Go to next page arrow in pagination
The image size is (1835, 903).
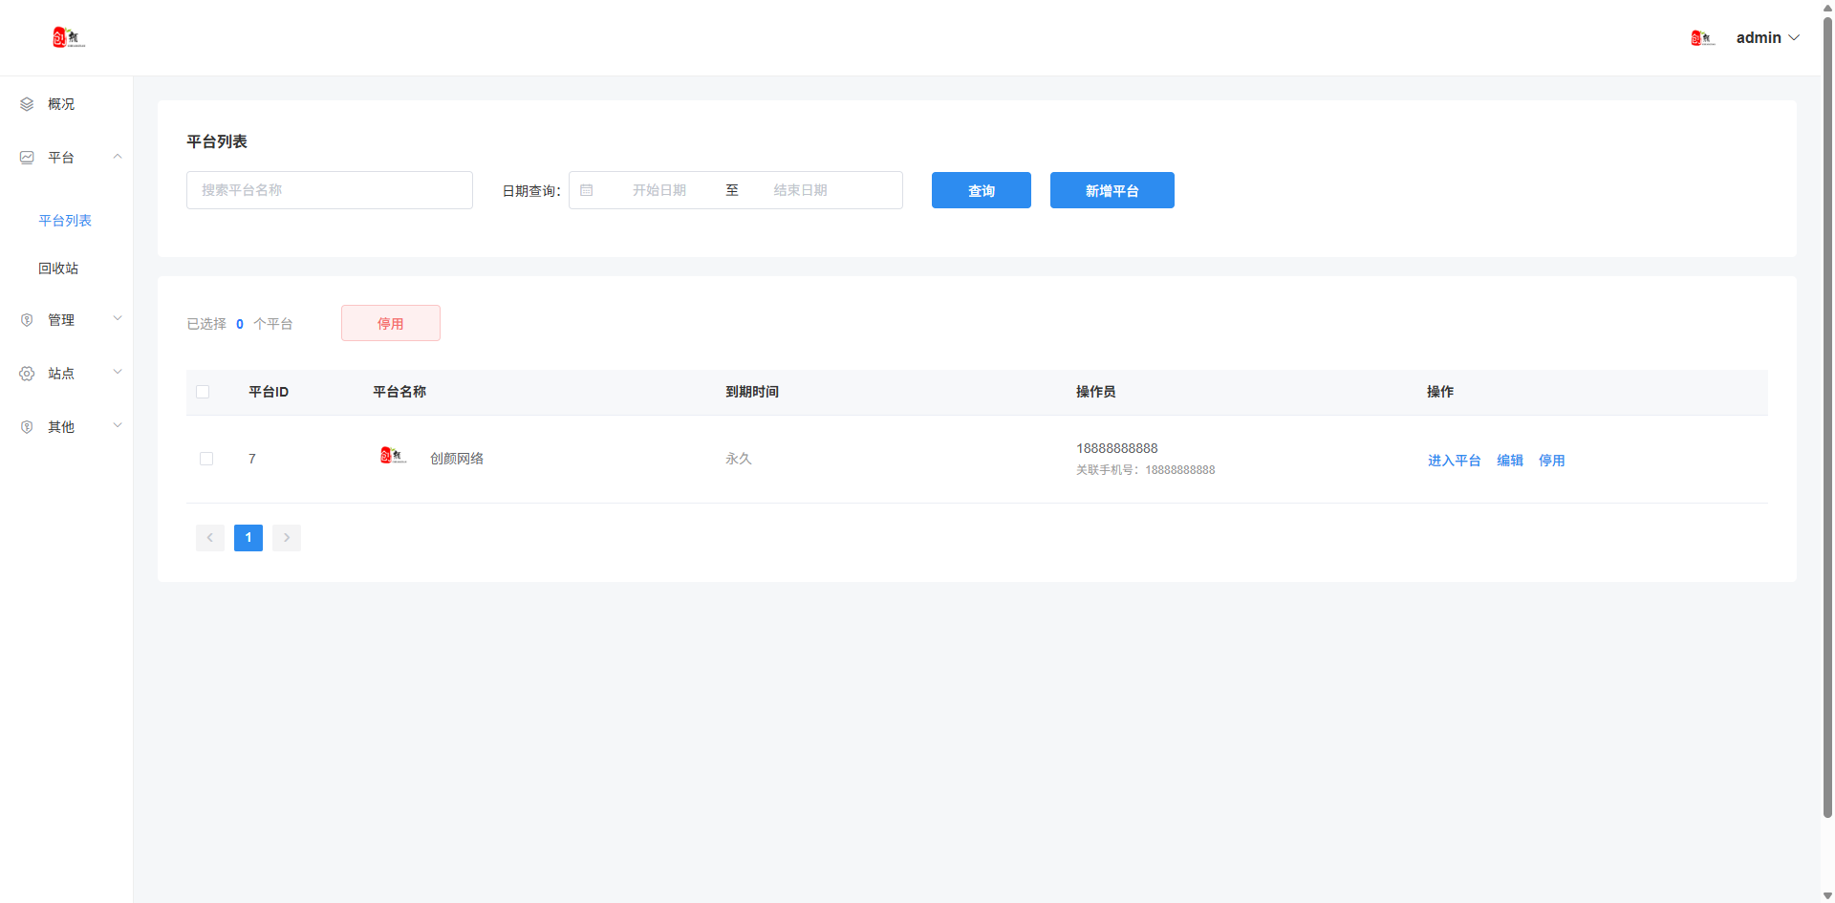[287, 538]
